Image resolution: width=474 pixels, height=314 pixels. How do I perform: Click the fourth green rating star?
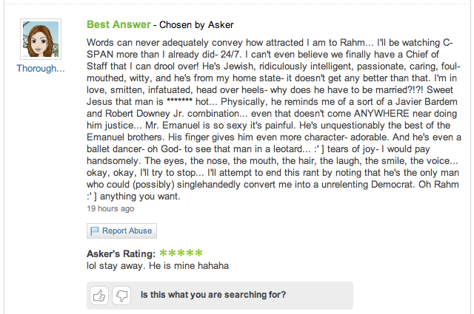[189, 253]
